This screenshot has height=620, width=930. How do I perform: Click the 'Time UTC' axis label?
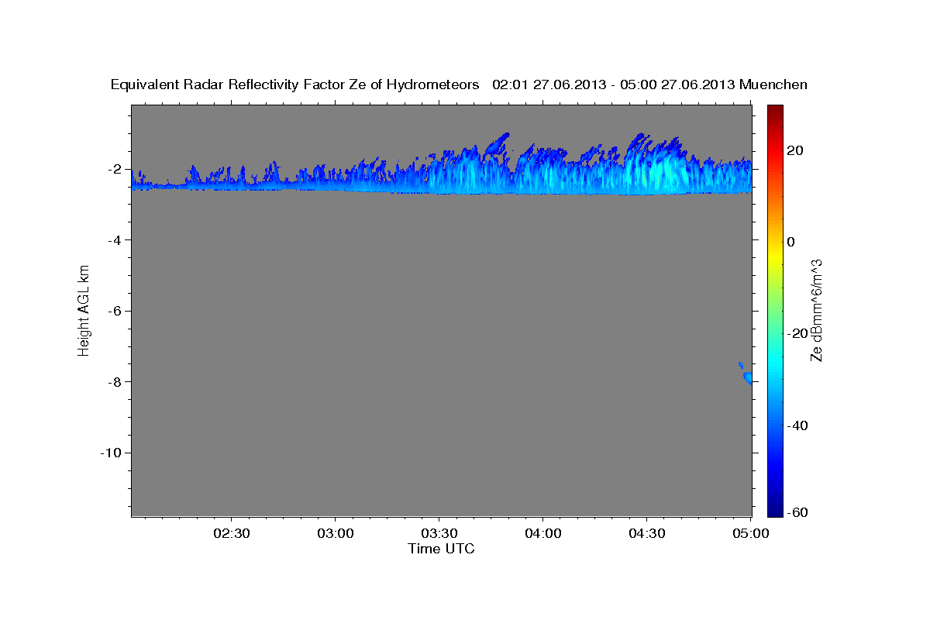click(441, 549)
